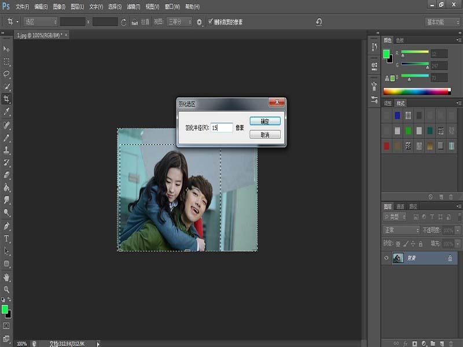This screenshot has width=463, height=347.
Task: Choose the Type (T) tool
Action: click(x=7, y=238)
